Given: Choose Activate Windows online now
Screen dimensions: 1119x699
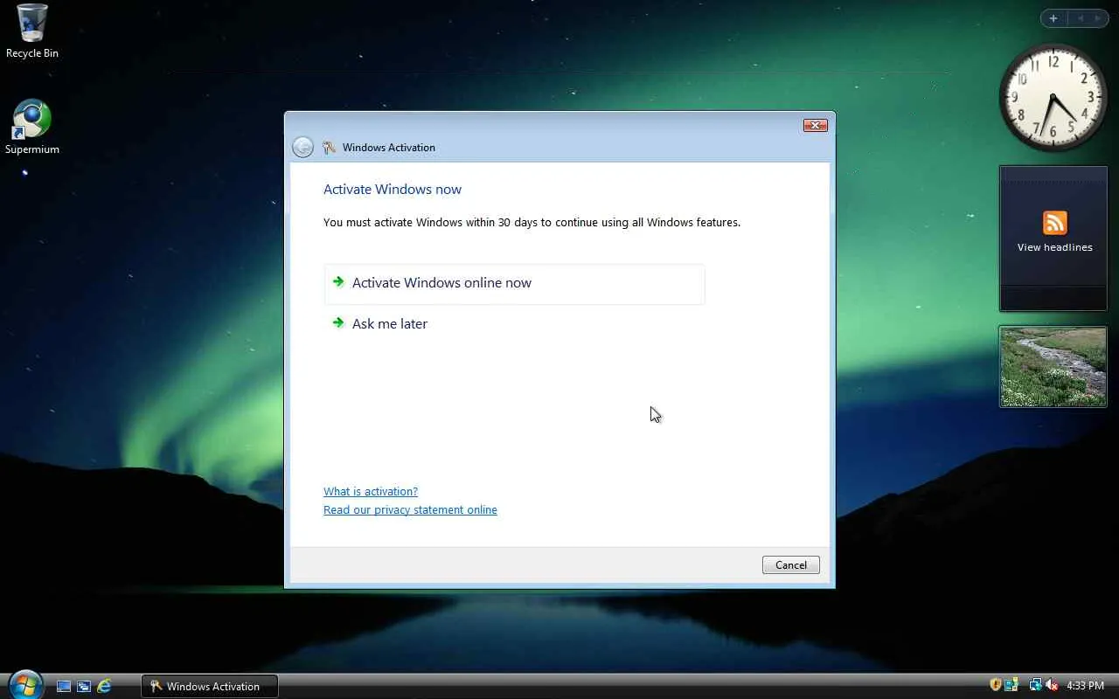Looking at the screenshot, I should tap(514, 284).
